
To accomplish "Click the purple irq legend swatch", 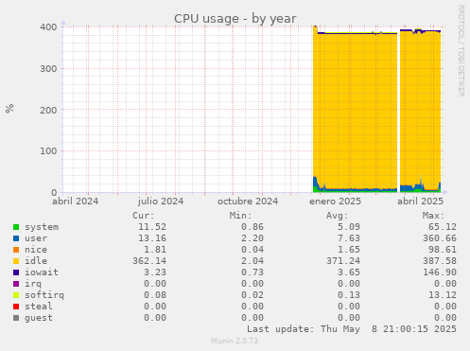I will click(16, 284).
